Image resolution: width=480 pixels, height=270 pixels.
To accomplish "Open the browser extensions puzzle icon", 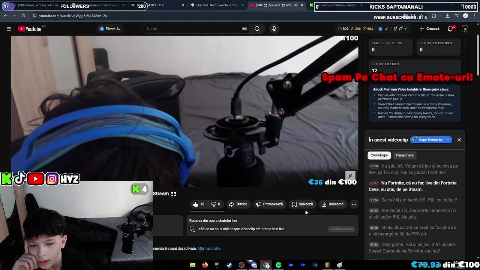I will coord(434,16).
